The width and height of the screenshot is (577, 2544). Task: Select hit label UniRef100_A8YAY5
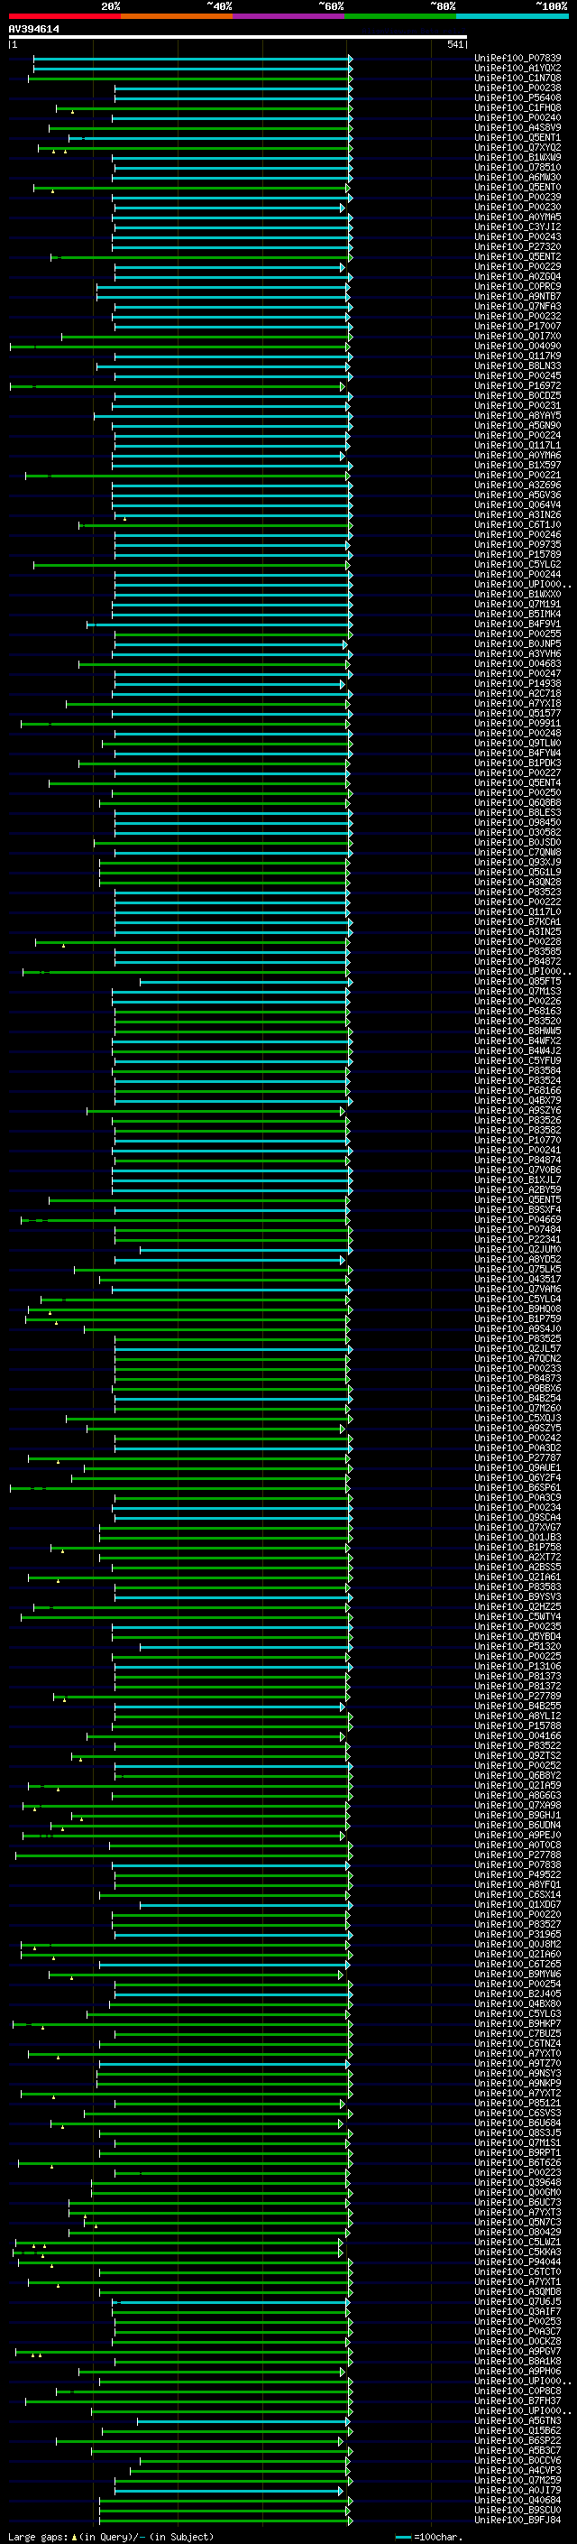(517, 416)
